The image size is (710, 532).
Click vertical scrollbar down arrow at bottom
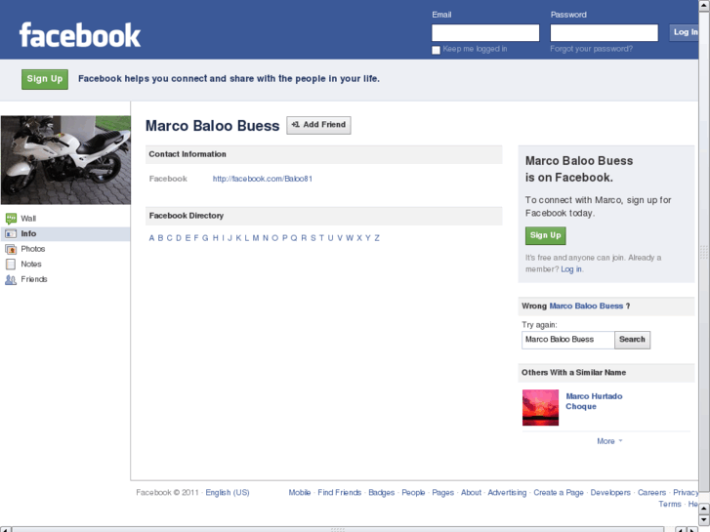(x=704, y=519)
